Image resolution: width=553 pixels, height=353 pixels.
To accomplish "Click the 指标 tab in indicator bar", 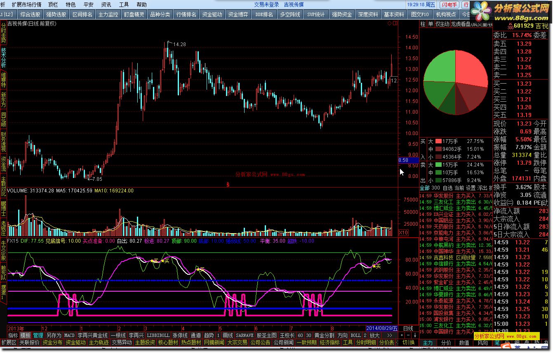I will pos(13,335).
